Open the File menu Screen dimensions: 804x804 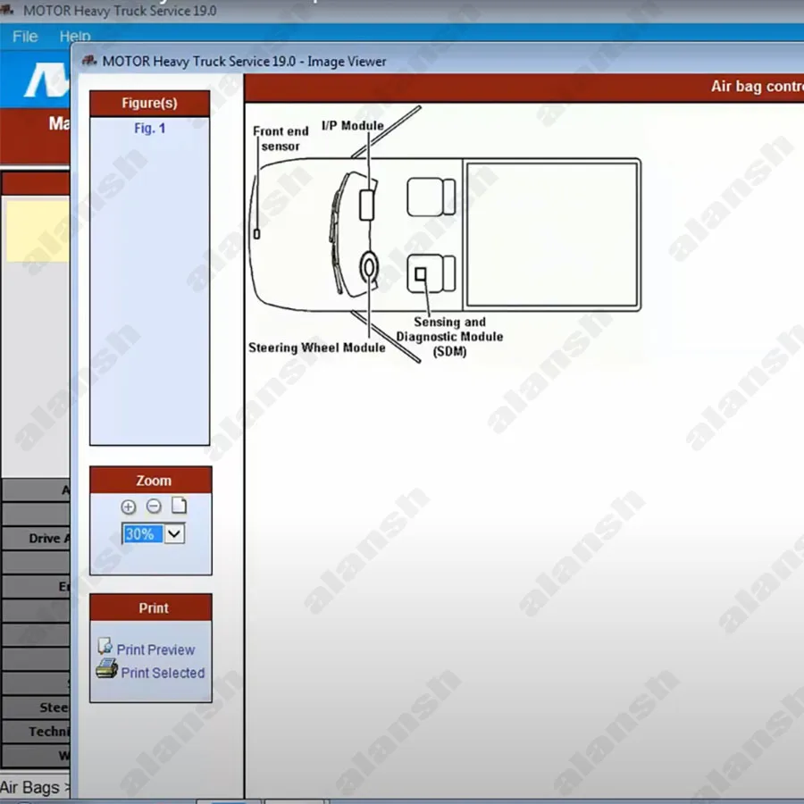[x=25, y=37]
